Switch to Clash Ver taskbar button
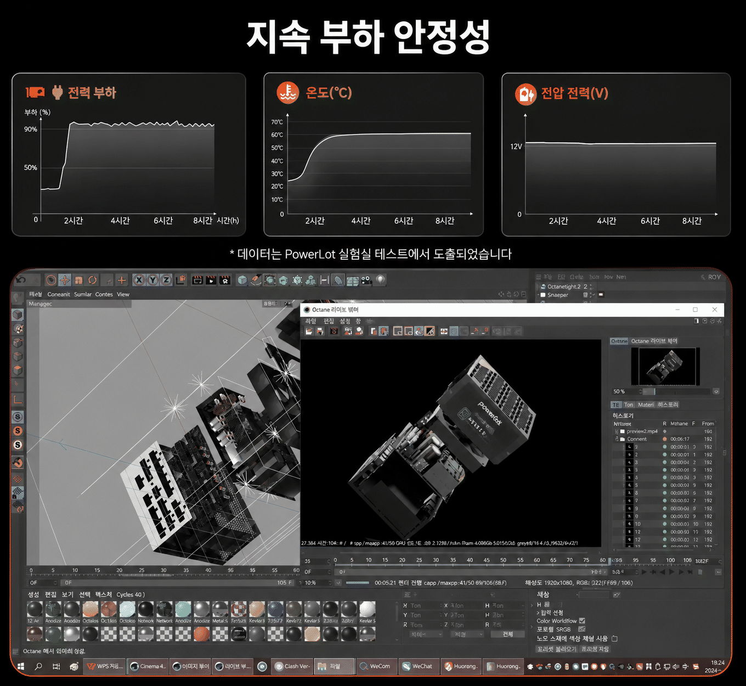746x686 pixels. click(x=292, y=666)
